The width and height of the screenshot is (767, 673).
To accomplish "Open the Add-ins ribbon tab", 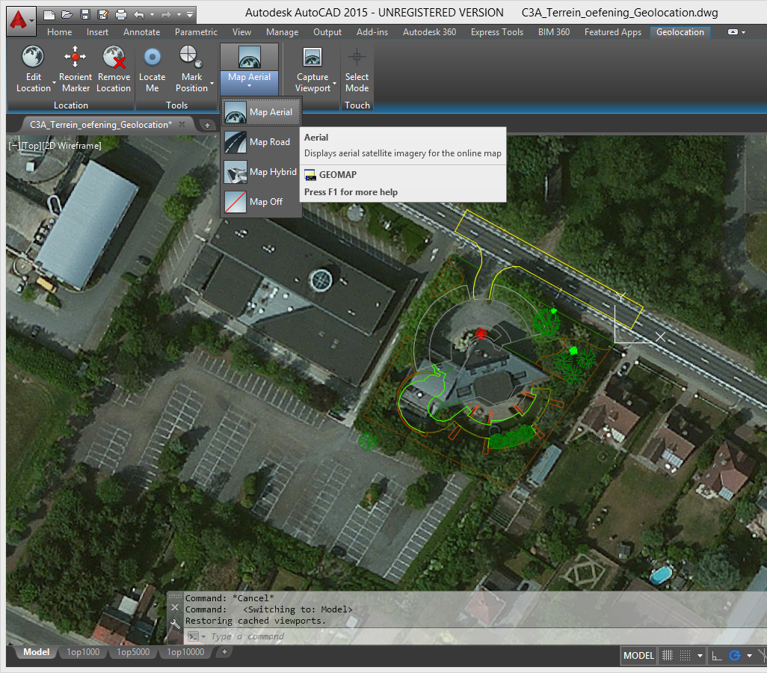I will click(372, 32).
